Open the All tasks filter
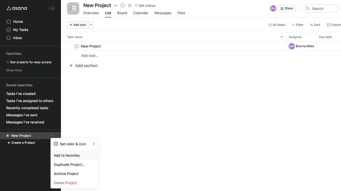Viewport: 341px width, 191px height. tap(276, 25)
